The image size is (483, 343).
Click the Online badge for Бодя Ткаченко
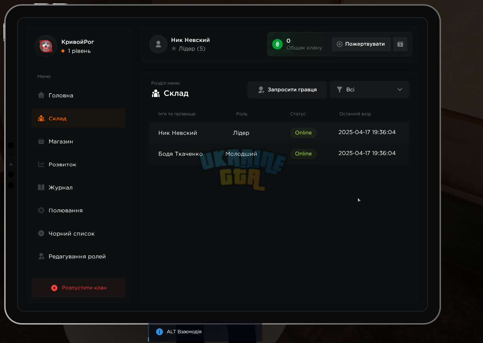(x=304, y=154)
